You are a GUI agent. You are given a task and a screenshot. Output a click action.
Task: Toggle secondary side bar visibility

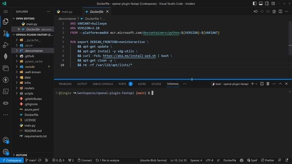267,4
